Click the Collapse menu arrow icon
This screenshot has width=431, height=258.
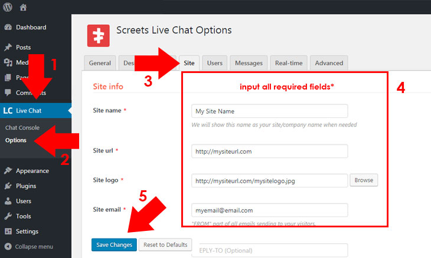(x=8, y=246)
